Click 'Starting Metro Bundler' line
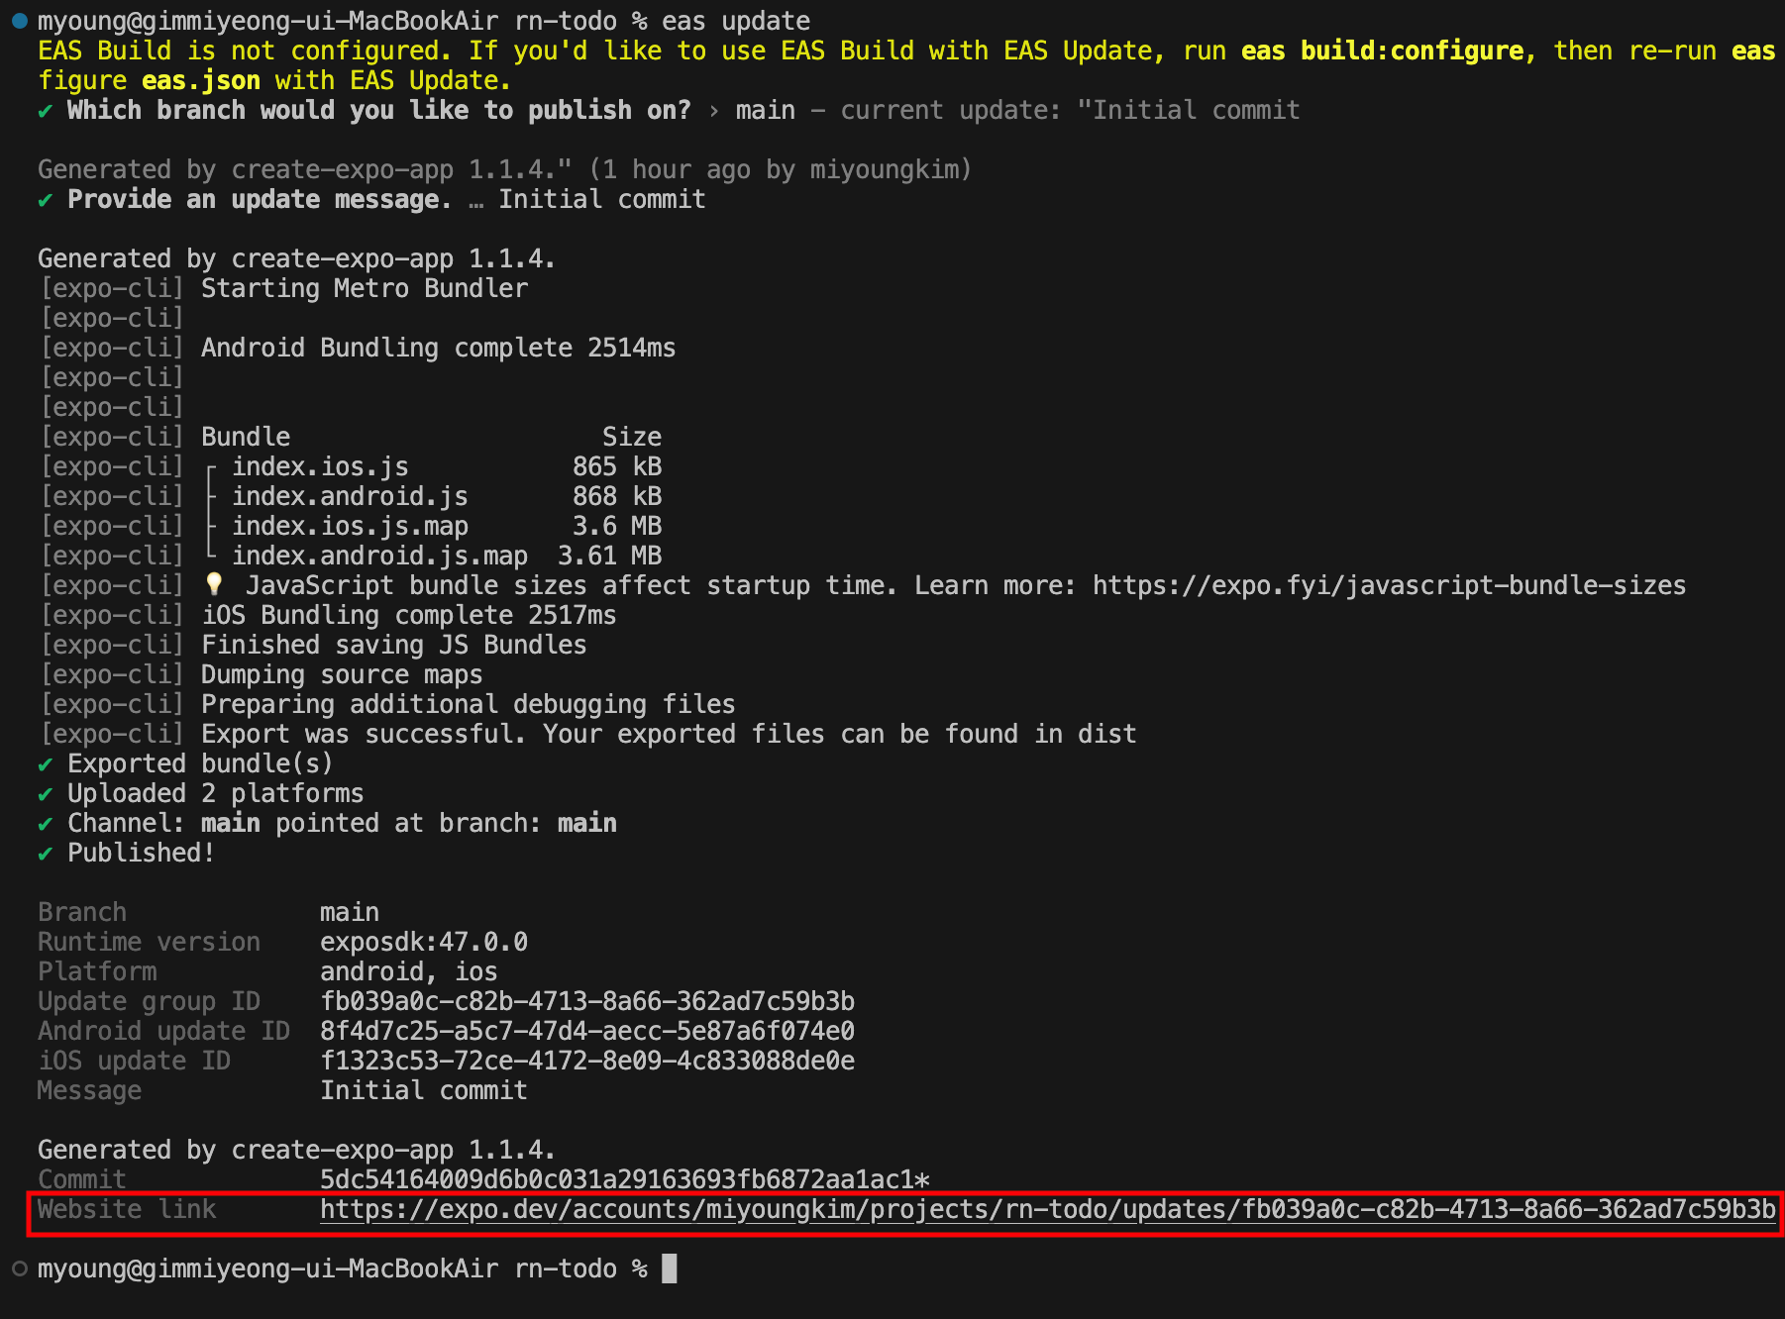Image resolution: width=1785 pixels, height=1319 pixels. tap(365, 289)
